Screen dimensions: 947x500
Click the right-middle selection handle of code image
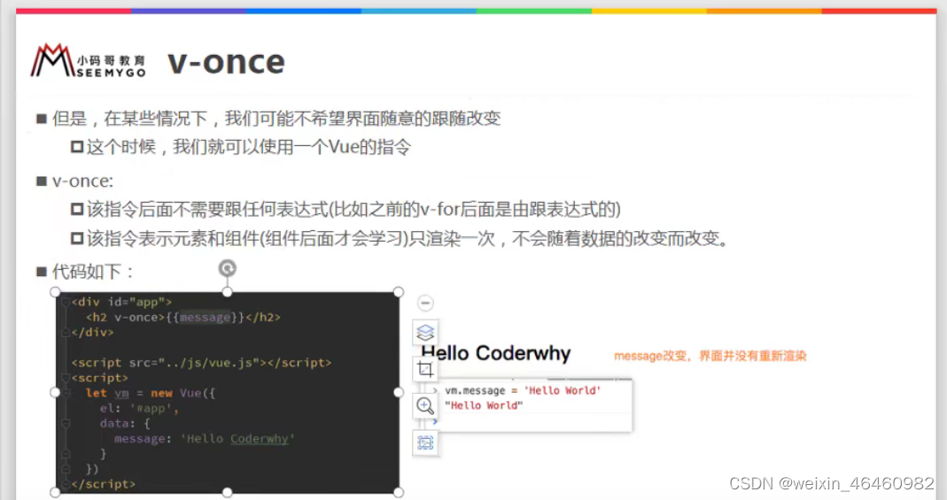(399, 393)
